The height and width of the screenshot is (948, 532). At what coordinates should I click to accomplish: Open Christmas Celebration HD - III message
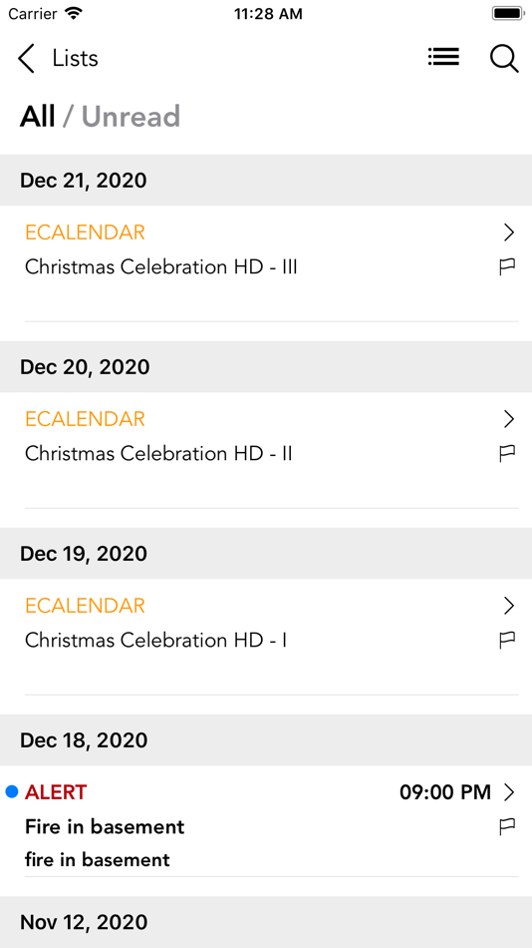(x=266, y=263)
